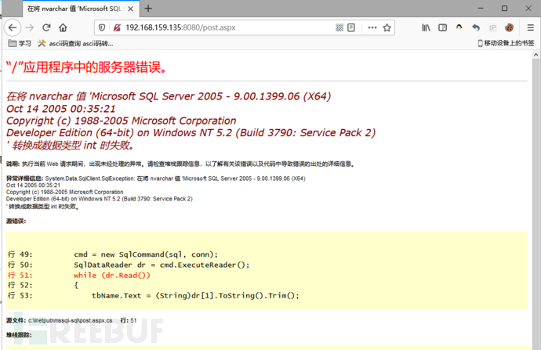Click source file path "c:\inetpub\mssql-sql\post.aspx.cs"
The height and width of the screenshot is (350, 541).
click(71, 320)
